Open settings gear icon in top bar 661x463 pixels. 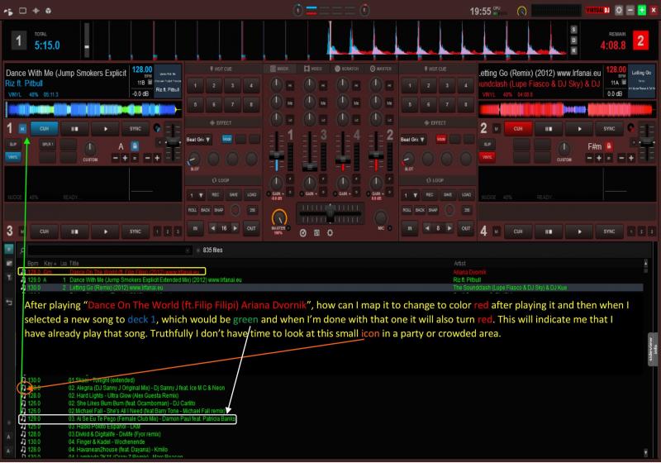click(x=616, y=10)
